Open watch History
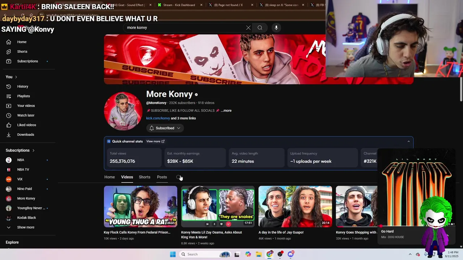Viewport: 463px width, 260px height. coord(22,87)
